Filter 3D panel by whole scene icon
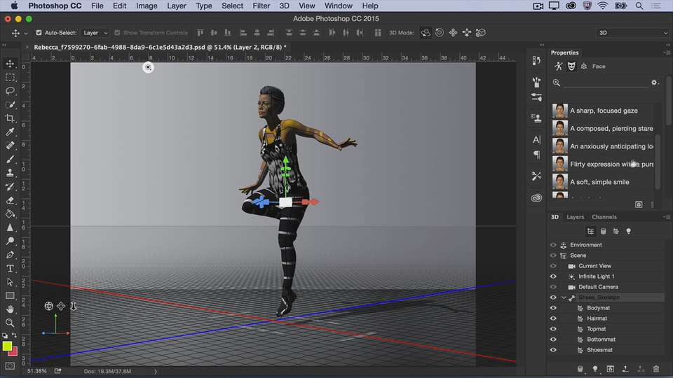The image size is (673, 378). (590, 232)
